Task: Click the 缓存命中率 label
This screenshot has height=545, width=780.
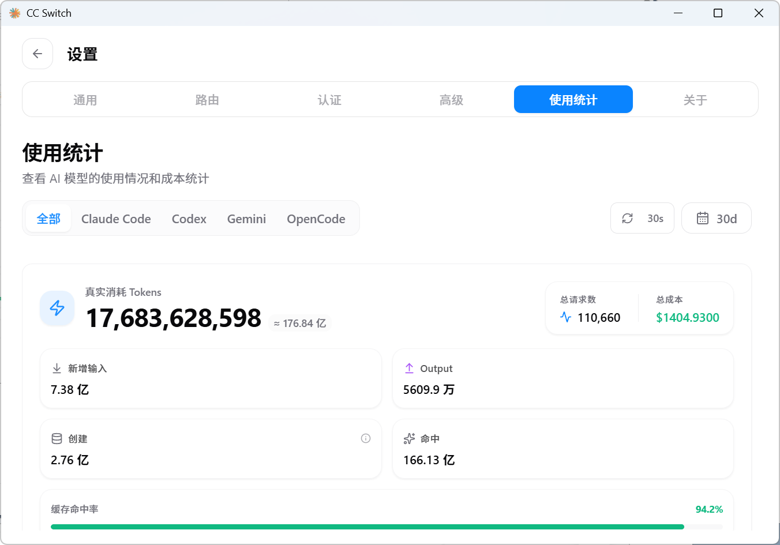Action: [x=74, y=509]
